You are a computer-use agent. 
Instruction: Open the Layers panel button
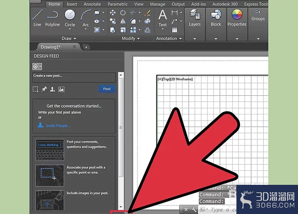tap(195, 18)
